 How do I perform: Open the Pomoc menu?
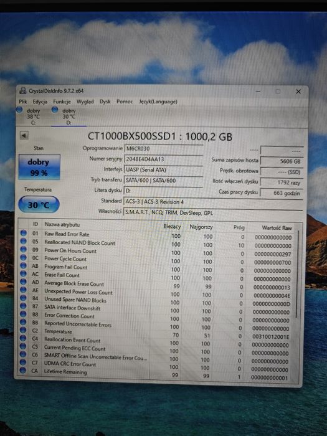pyautogui.click(x=125, y=102)
